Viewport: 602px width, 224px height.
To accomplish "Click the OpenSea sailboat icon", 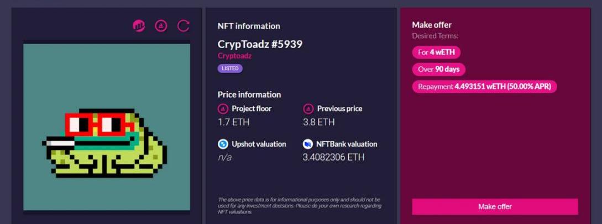I will click(161, 25).
